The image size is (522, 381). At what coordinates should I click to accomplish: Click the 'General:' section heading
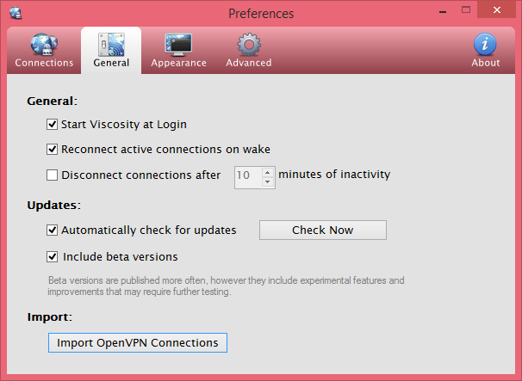(52, 101)
